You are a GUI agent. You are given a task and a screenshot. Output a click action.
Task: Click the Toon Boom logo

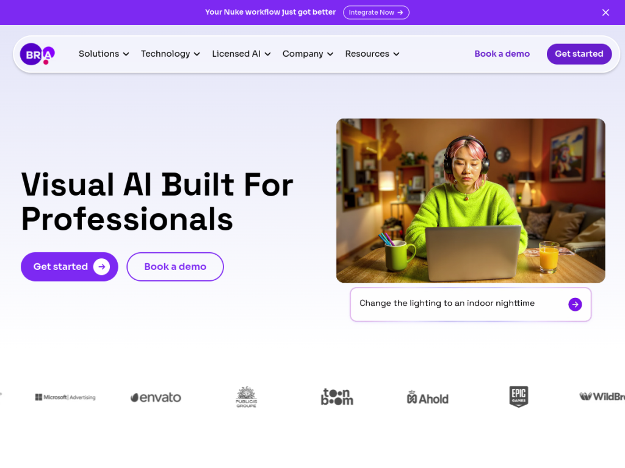pos(337,397)
